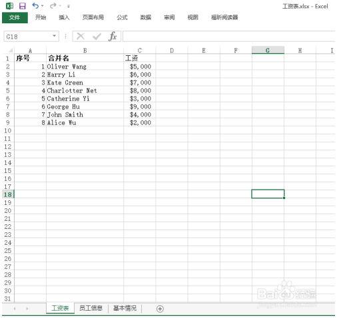Image resolution: width=337 pixels, height=318 pixels.
Task: Select the George Hu cell
Action: [85, 106]
